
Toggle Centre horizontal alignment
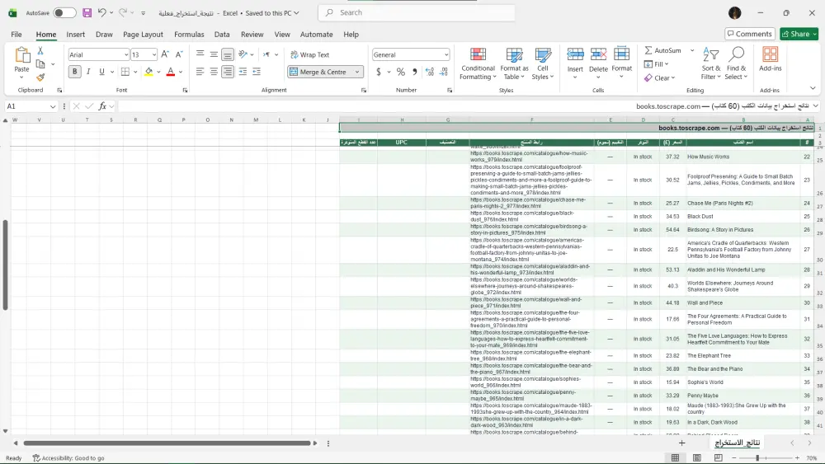(214, 72)
